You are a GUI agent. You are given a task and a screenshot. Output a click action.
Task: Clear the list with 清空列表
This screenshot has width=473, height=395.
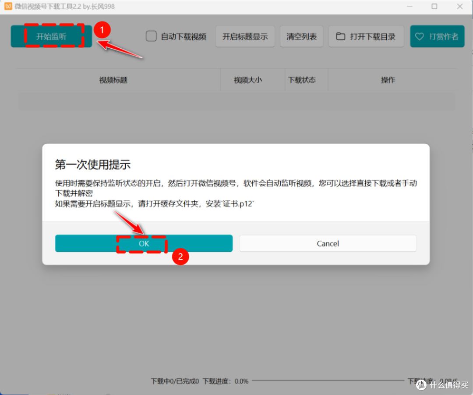point(301,36)
